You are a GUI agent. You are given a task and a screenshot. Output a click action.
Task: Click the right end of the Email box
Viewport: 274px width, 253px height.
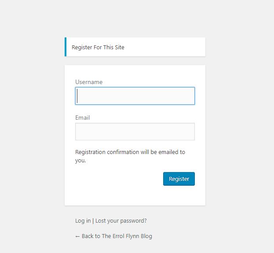[x=191, y=132]
